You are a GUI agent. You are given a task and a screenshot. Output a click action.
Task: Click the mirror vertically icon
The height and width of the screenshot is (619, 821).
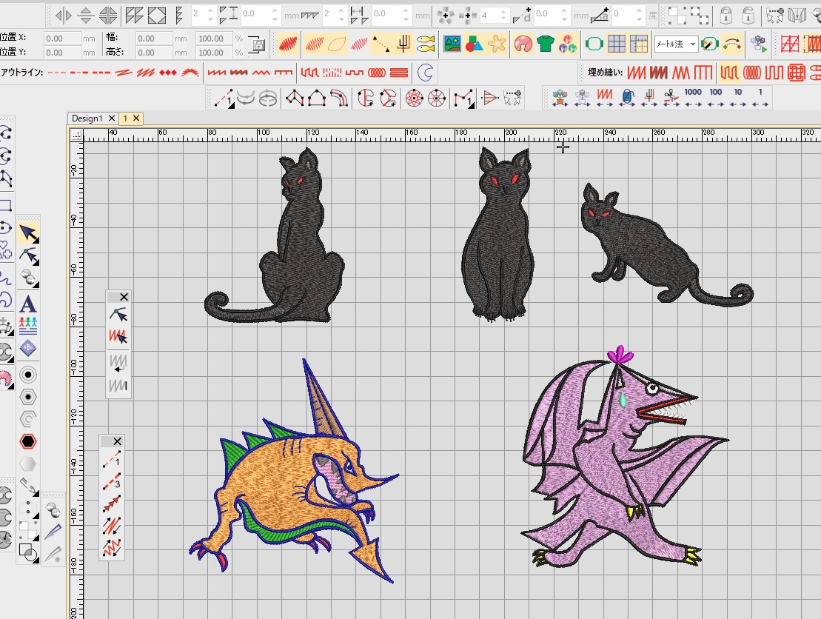pos(86,16)
